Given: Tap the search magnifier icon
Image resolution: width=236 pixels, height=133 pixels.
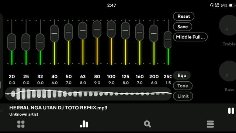Looking at the screenshot, I should (x=147, y=124).
